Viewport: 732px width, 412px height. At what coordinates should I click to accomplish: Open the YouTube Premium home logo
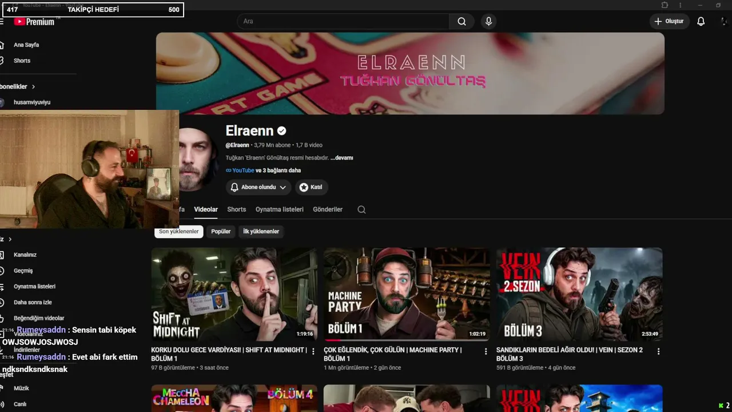point(34,22)
